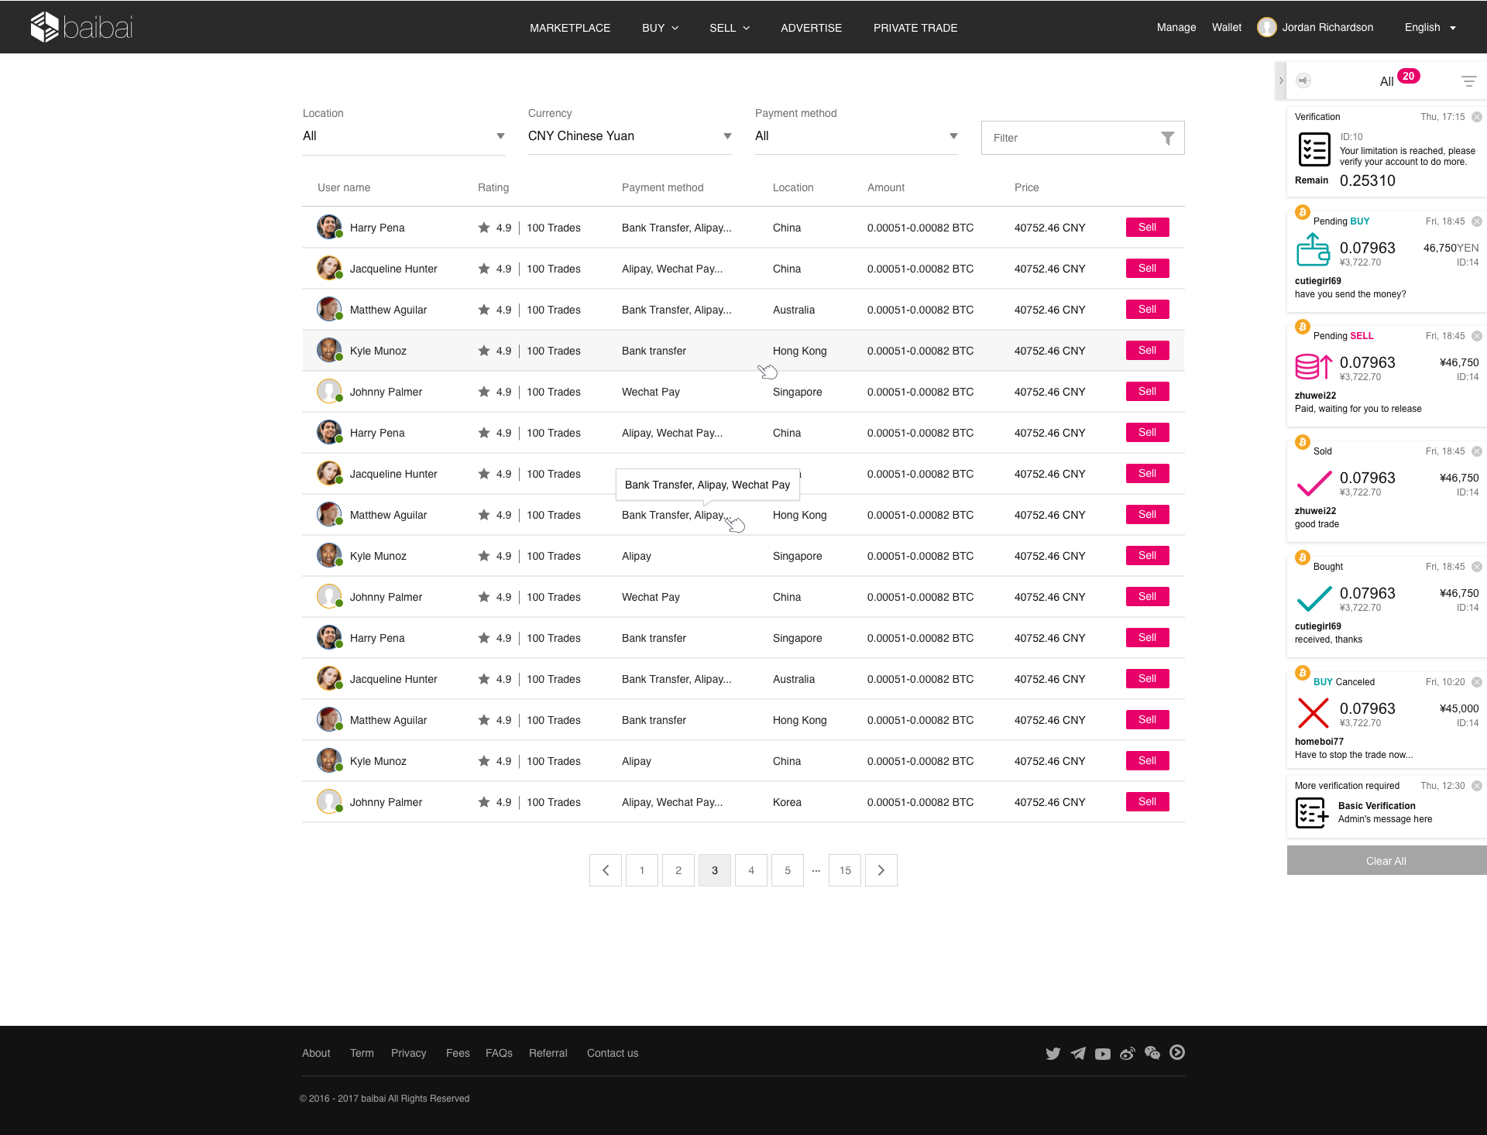Mute notifications with speaker icon
This screenshot has height=1135, width=1487.
1303,81
